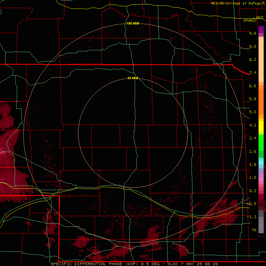Screen dimensions: 266x266
Task: Click the 3.4 legend value
Action: click(253, 138)
